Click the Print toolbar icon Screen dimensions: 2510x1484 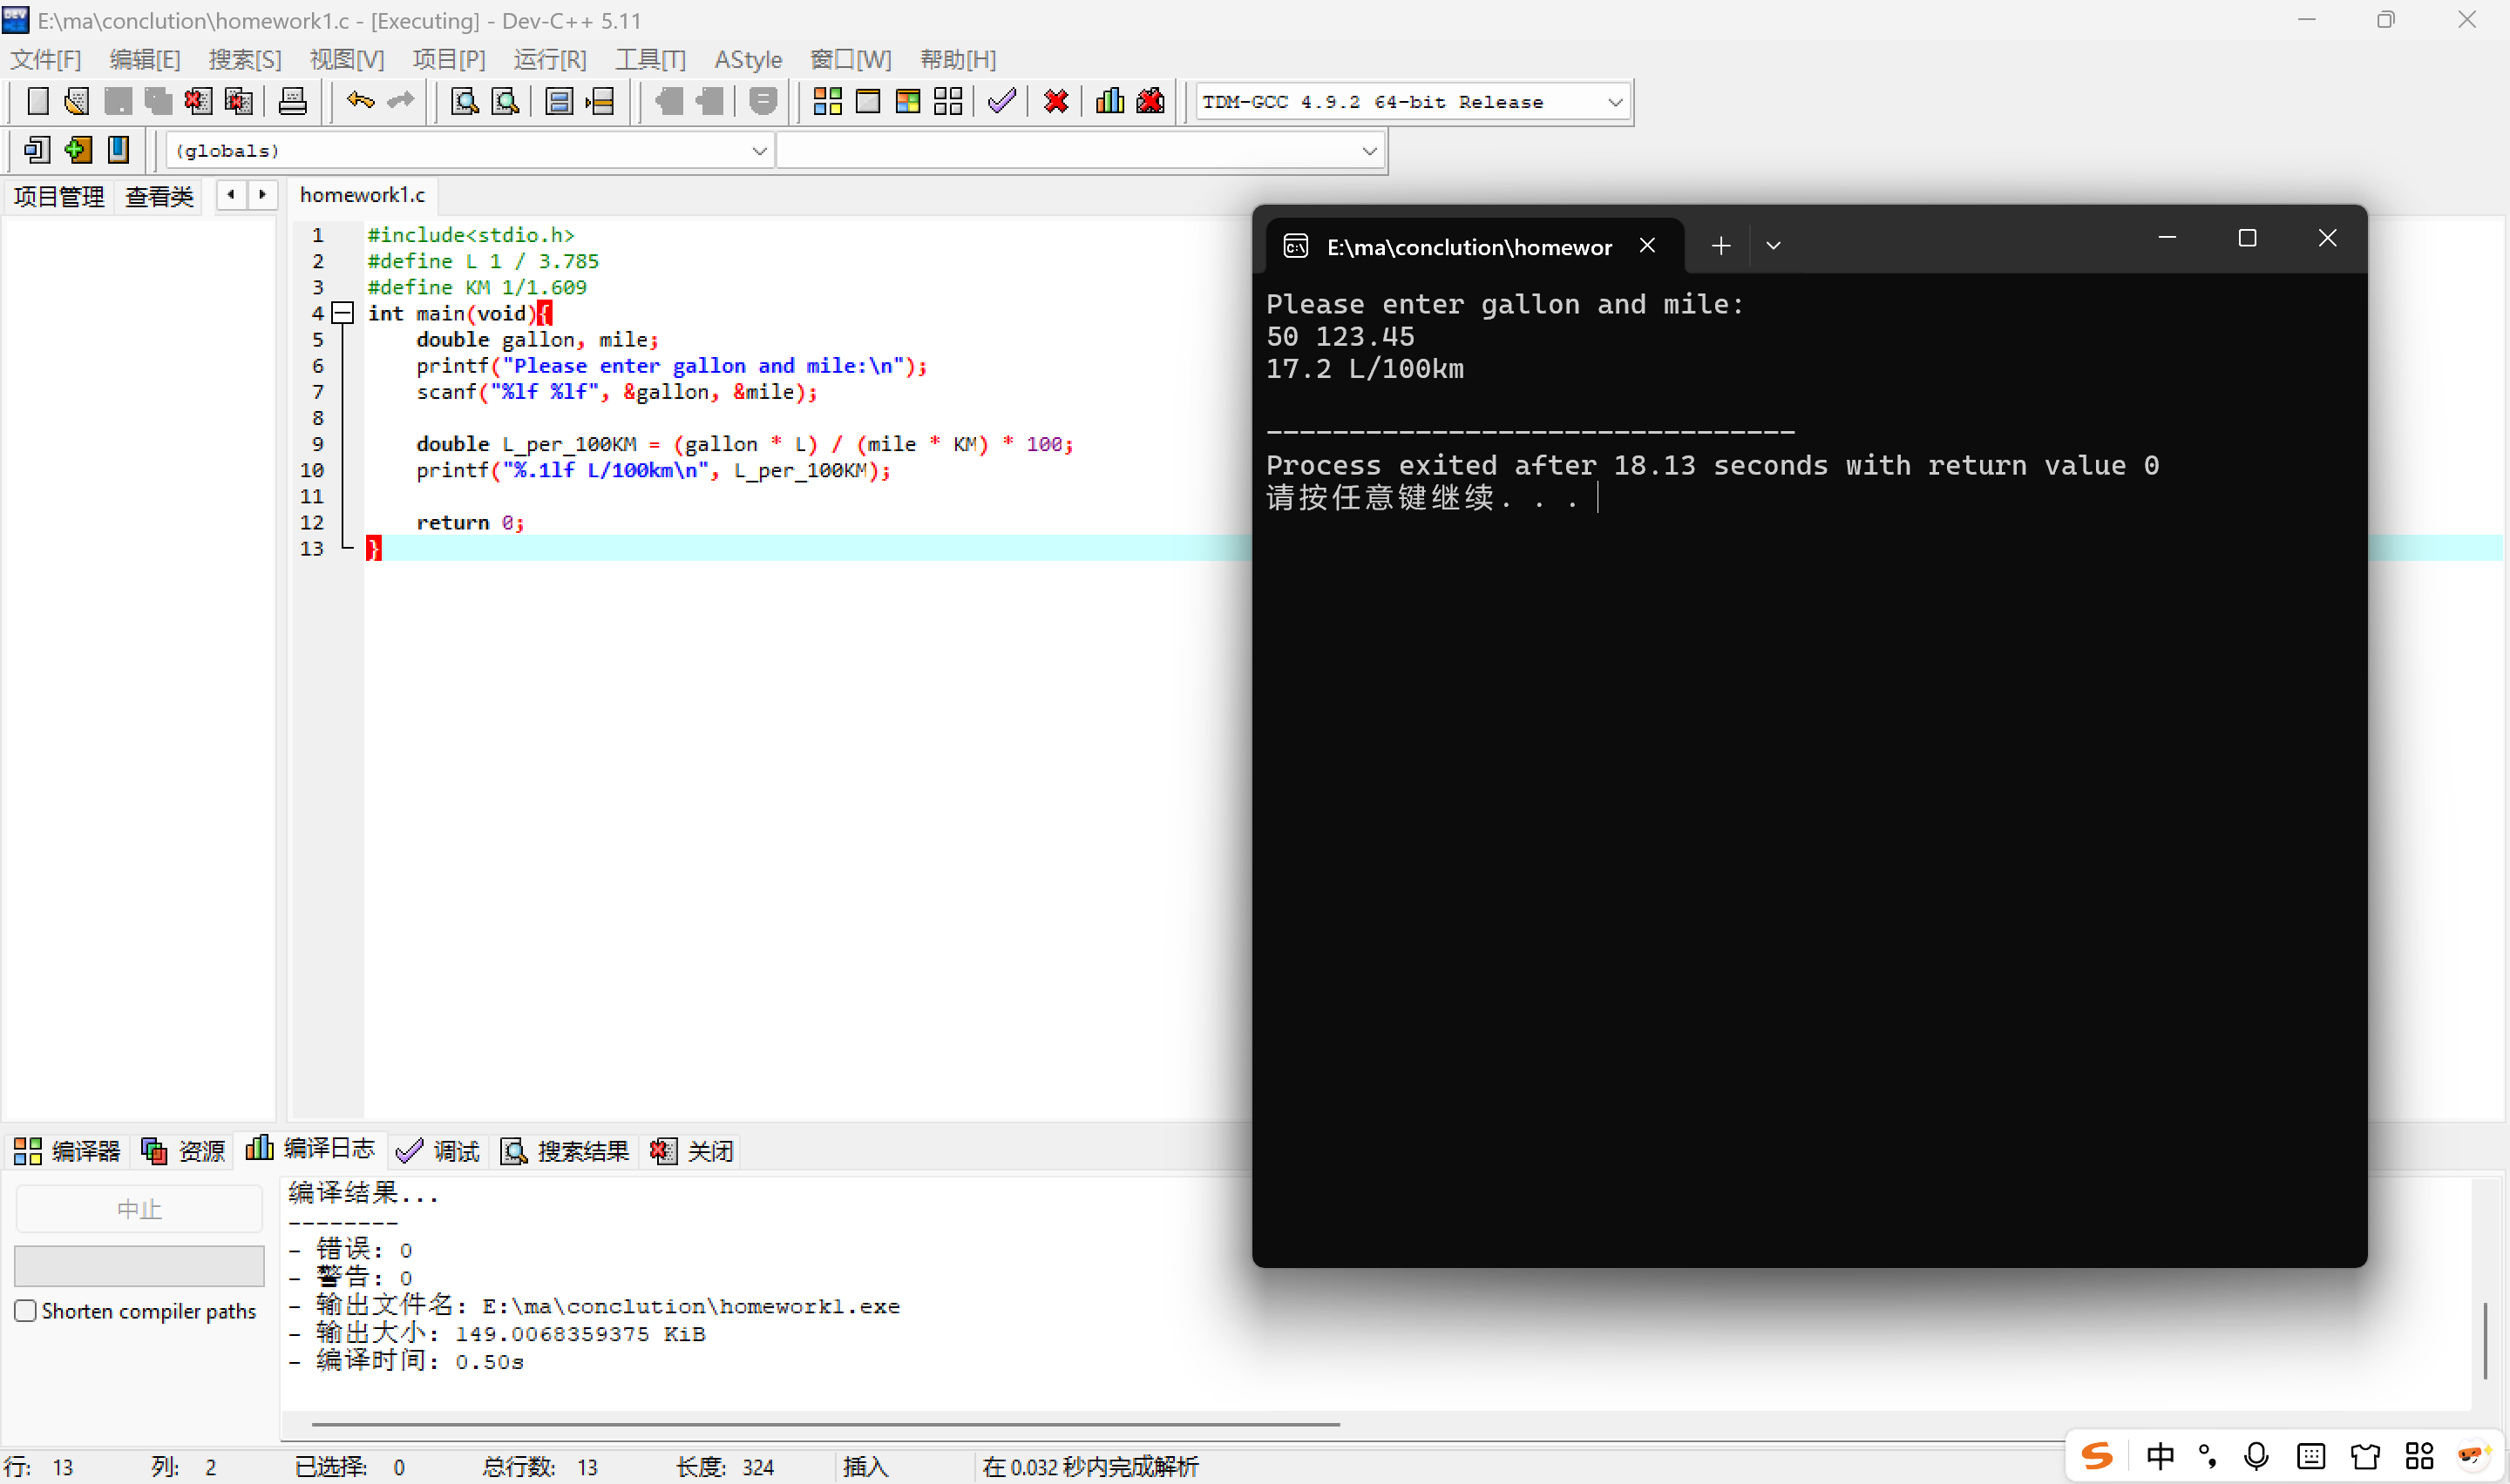click(292, 101)
